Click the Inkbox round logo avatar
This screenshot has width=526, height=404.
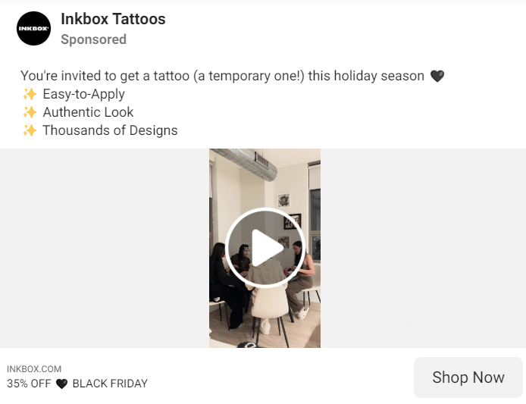33,29
